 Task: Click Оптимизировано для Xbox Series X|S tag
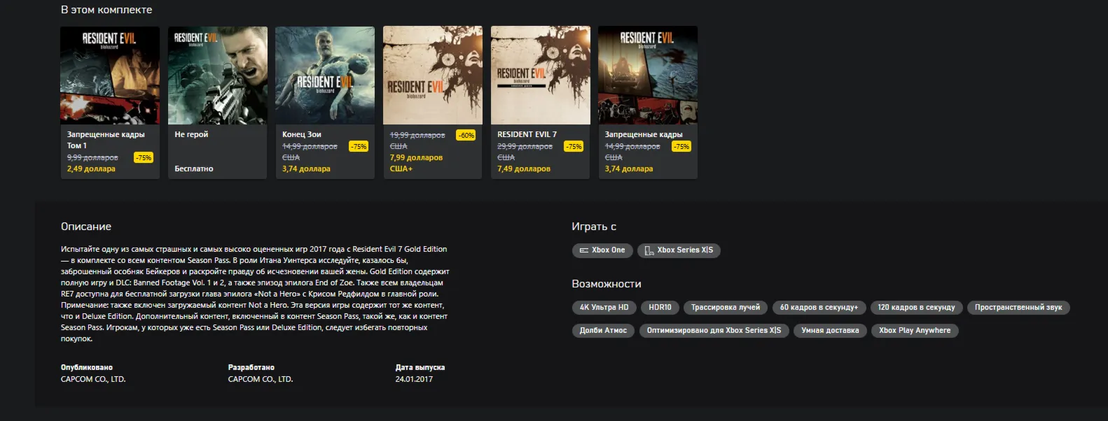pyautogui.click(x=714, y=331)
